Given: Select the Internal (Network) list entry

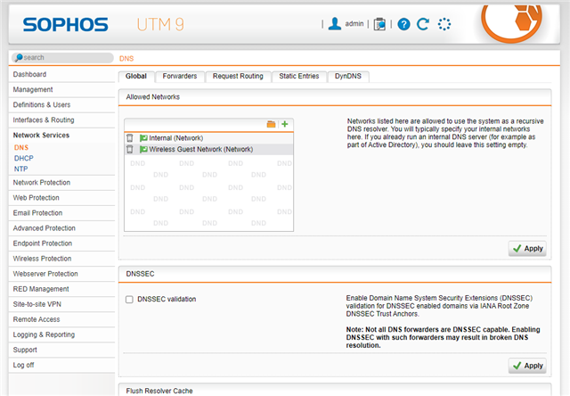Looking at the screenshot, I should coord(208,138).
